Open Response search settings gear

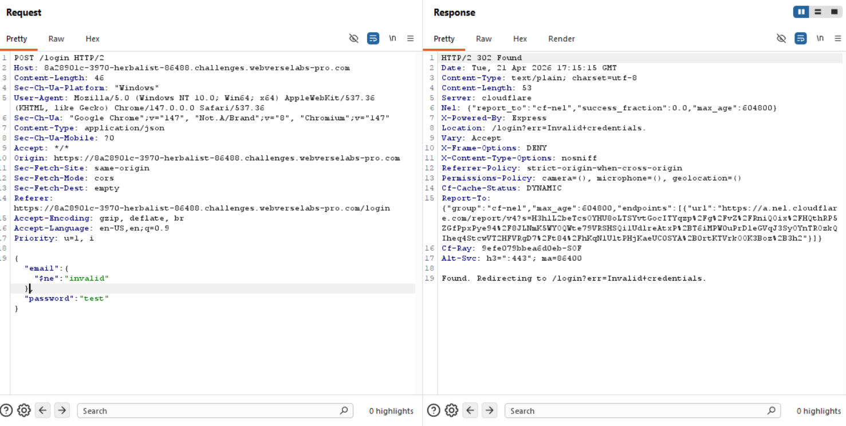(451, 410)
